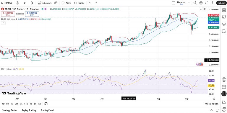Expand the Unnamed layout dropdown arrow

pyautogui.click(x=189, y=3)
